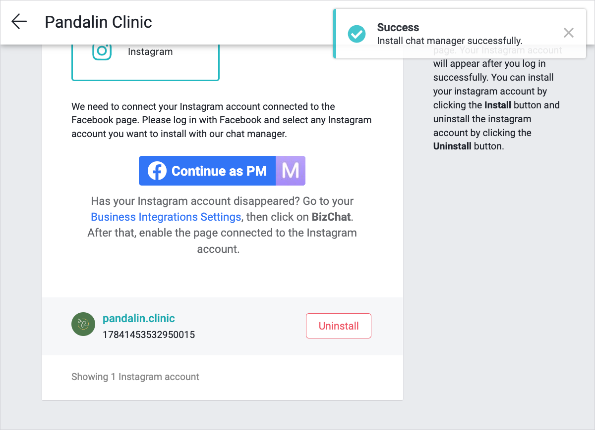Click 'Showing 1 Instagram account' footer text
The height and width of the screenshot is (430, 595).
click(135, 377)
